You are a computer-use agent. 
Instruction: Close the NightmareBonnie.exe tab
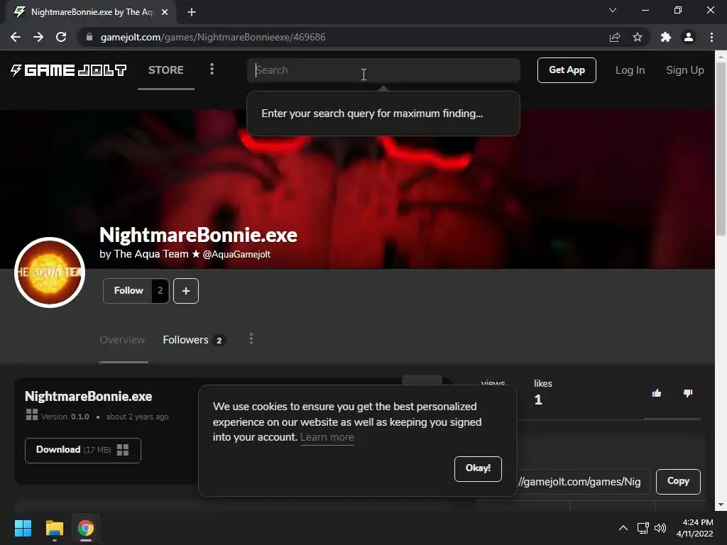pyautogui.click(x=165, y=12)
